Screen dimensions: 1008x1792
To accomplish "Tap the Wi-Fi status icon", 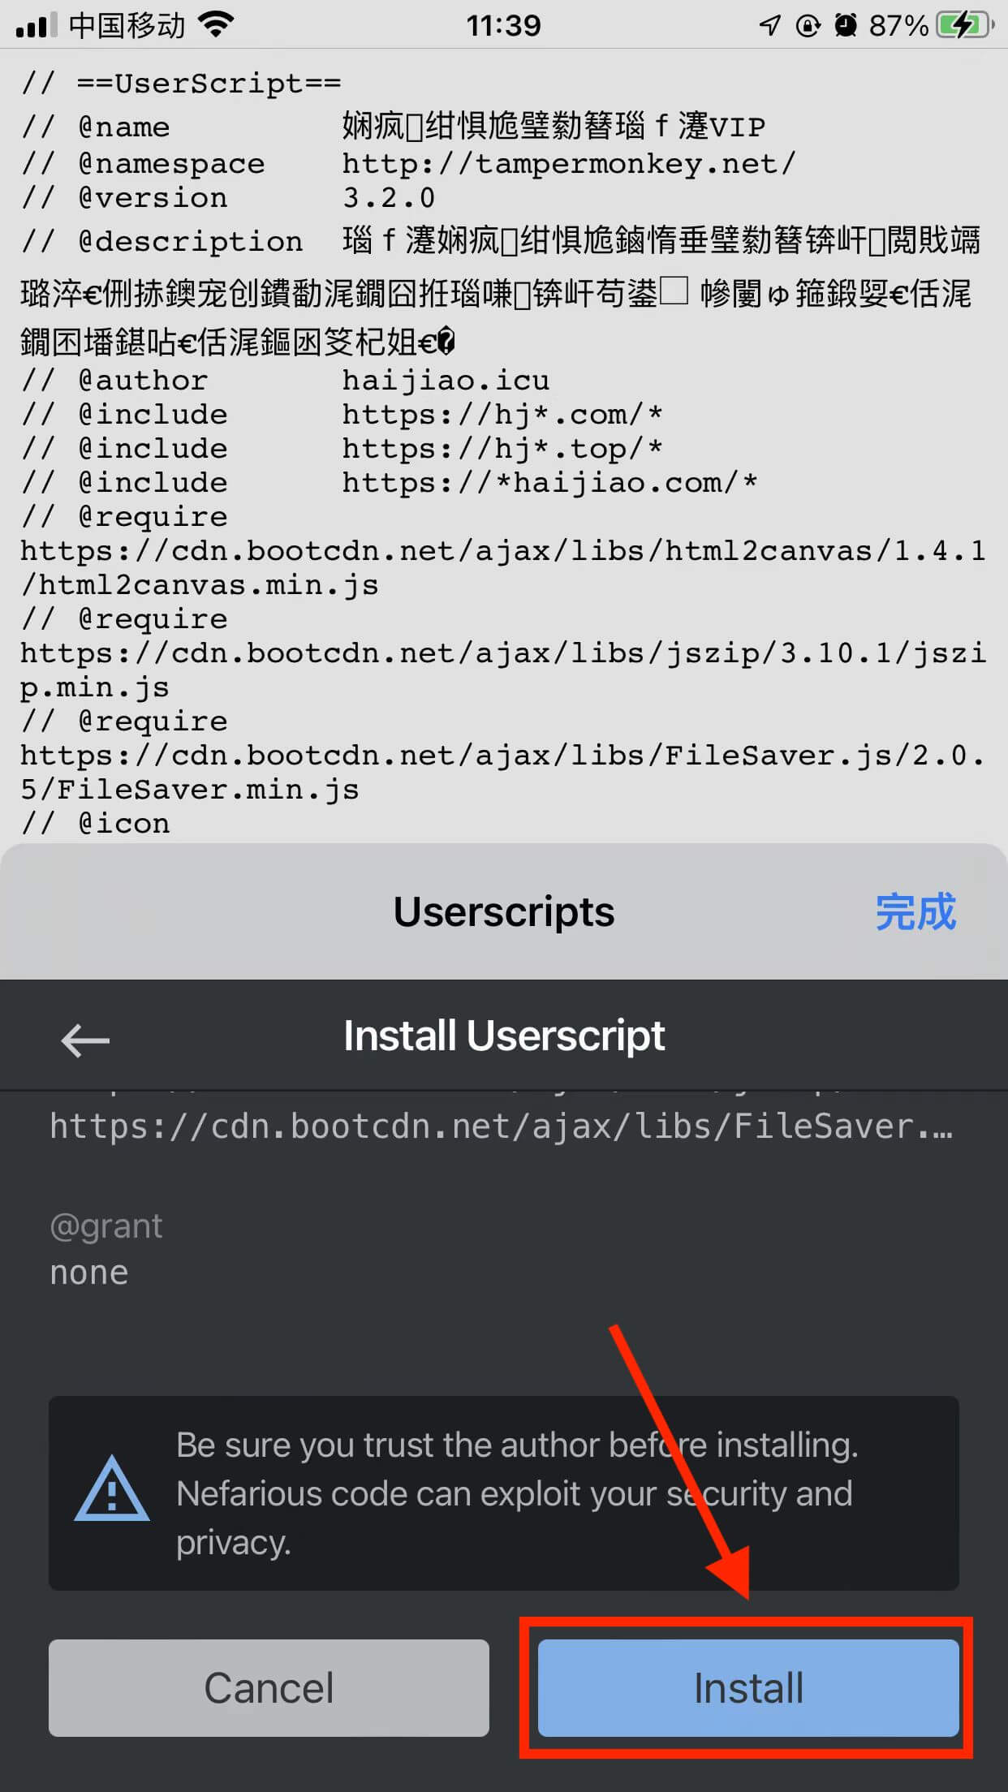I will click(216, 25).
